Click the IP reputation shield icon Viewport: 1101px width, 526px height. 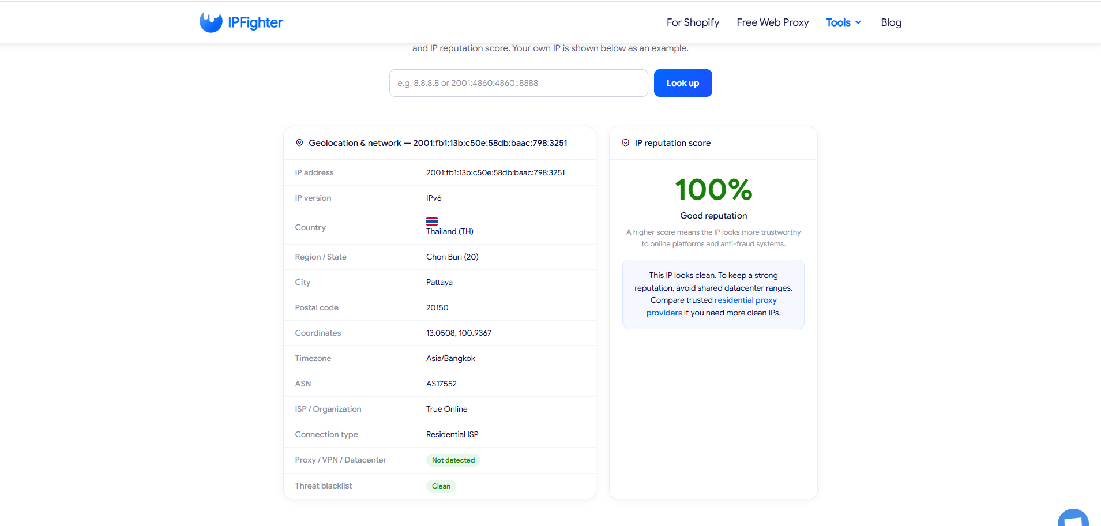point(626,143)
